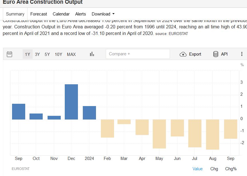Select the 1Y time range
Screen dimensions: 247x176
[x=28, y=54]
